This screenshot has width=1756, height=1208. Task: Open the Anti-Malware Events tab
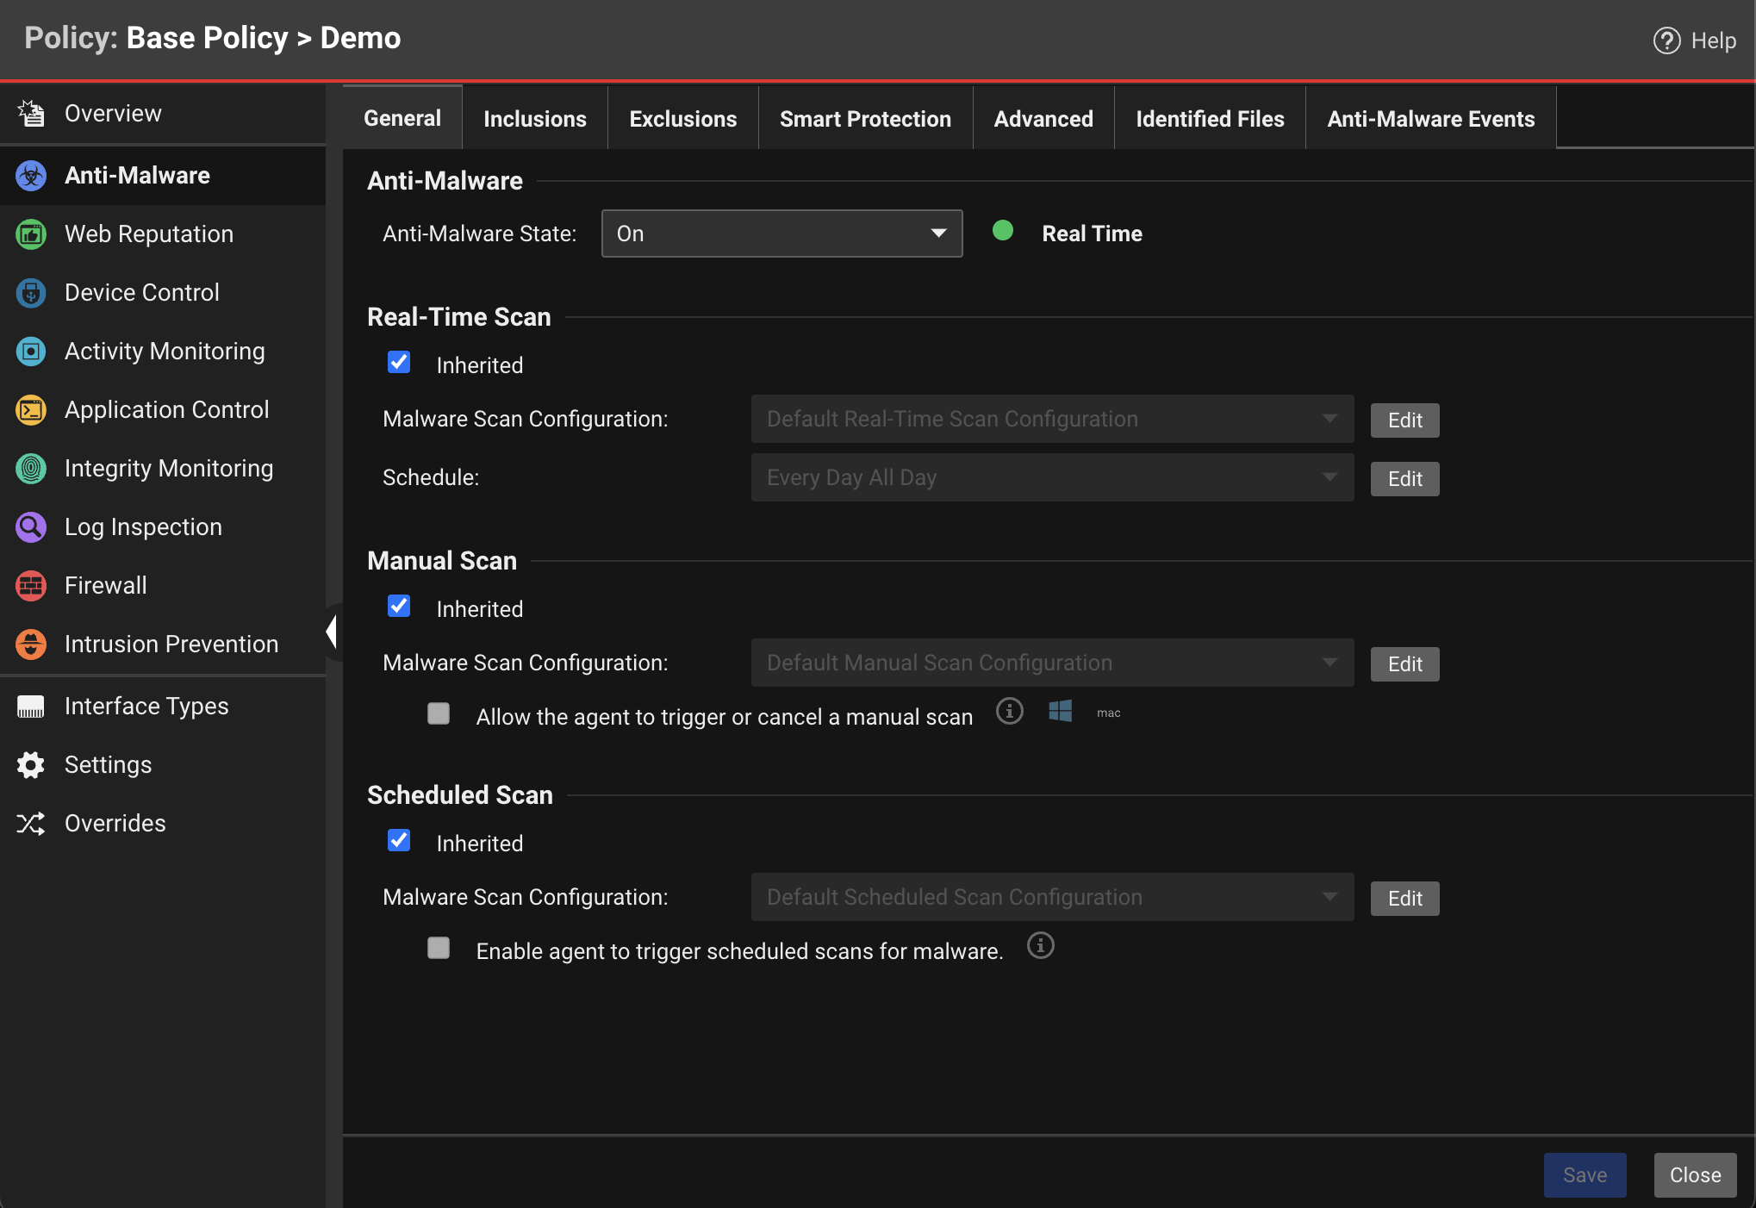click(x=1431, y=118)
